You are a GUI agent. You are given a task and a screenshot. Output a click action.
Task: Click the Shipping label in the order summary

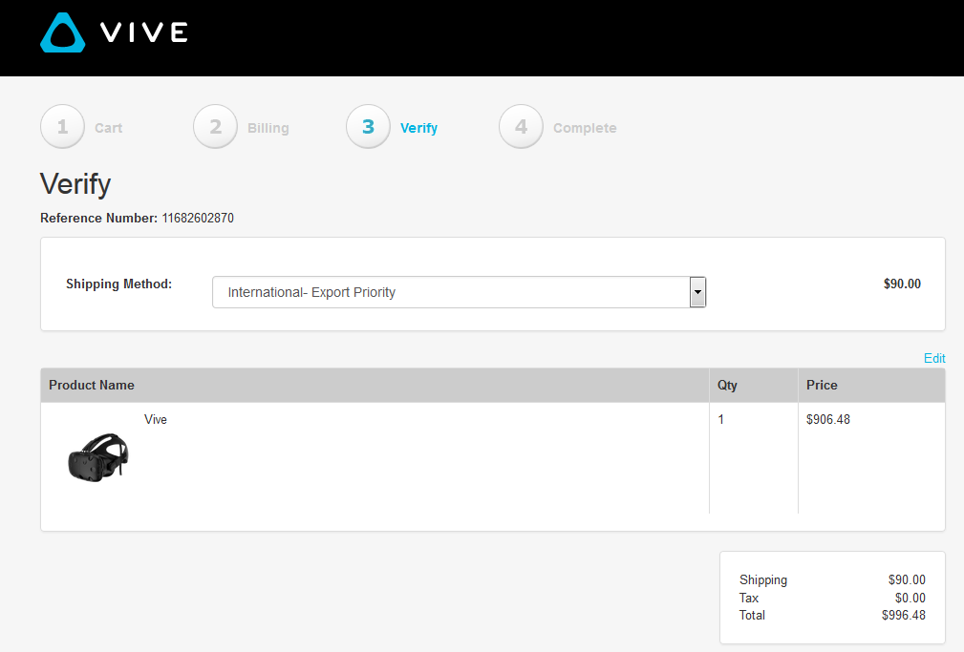(x=763, y=580)
